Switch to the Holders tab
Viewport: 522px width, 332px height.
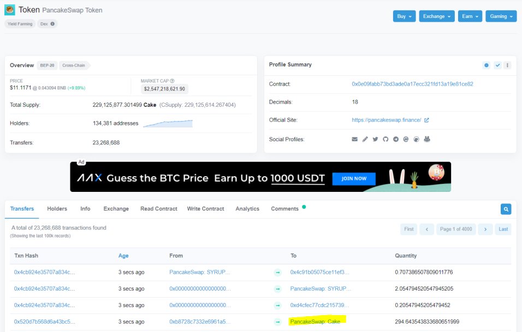click(x=57, y=209)
